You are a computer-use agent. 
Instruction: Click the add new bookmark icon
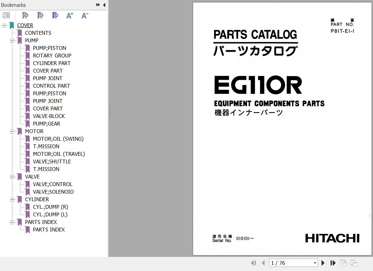coord(40,16)
